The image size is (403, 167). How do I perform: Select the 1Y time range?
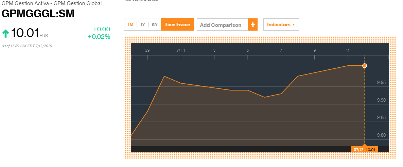[x=143, y=24]
